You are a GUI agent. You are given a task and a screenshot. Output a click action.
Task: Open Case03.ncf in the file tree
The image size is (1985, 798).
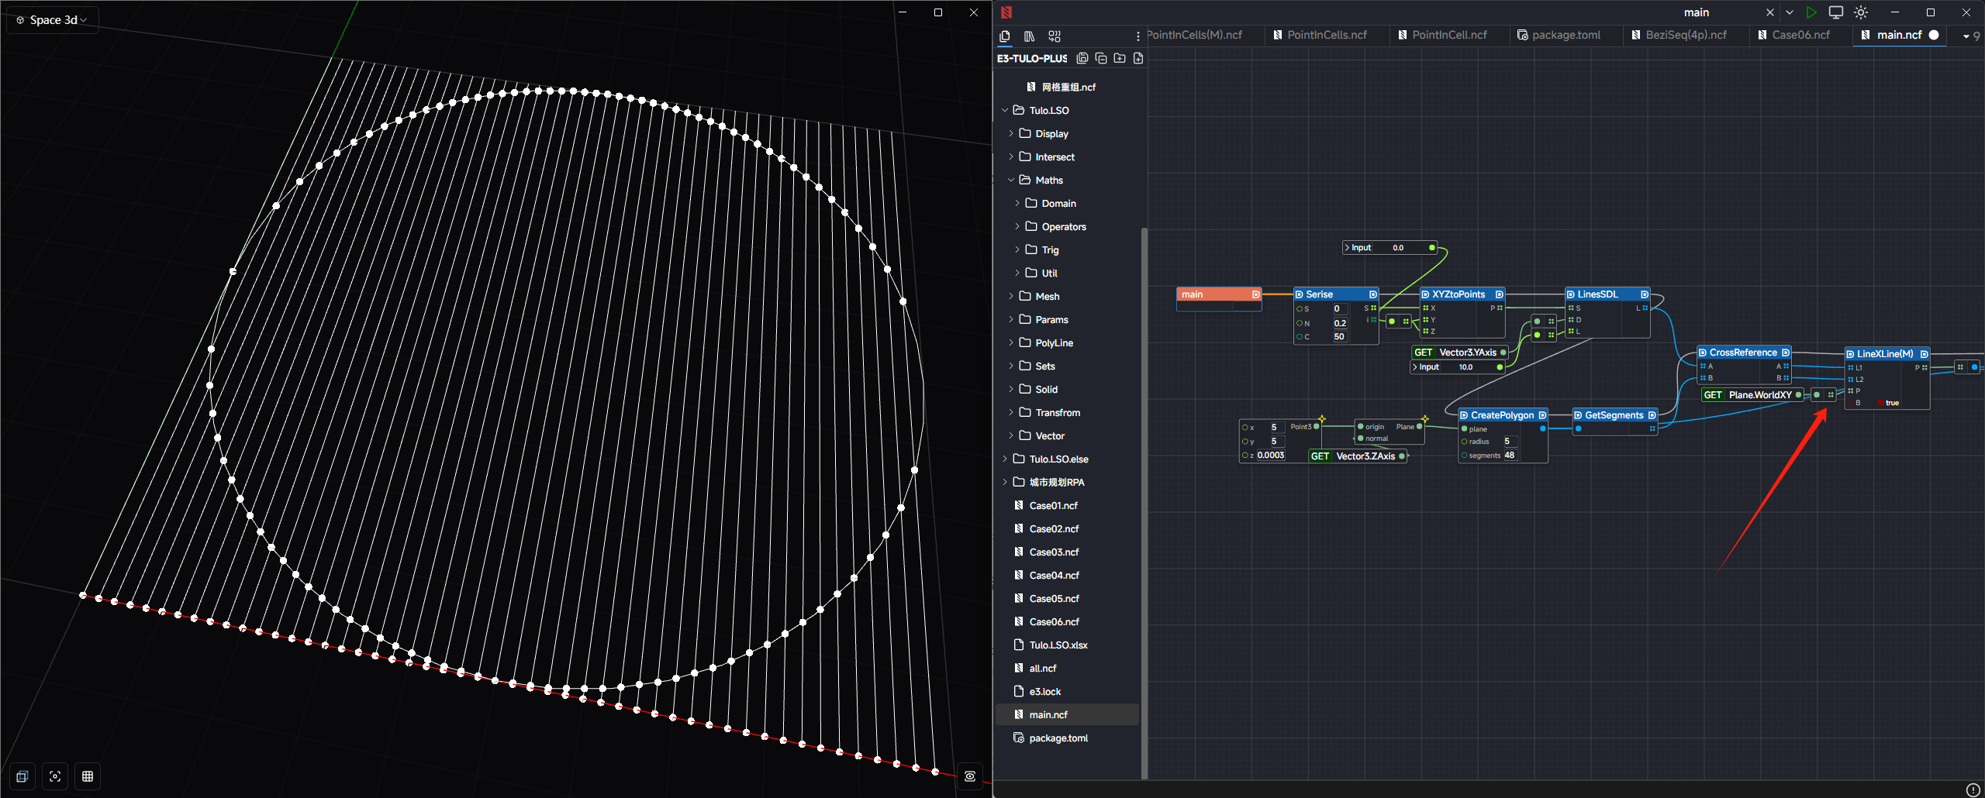pos(1053,552)
